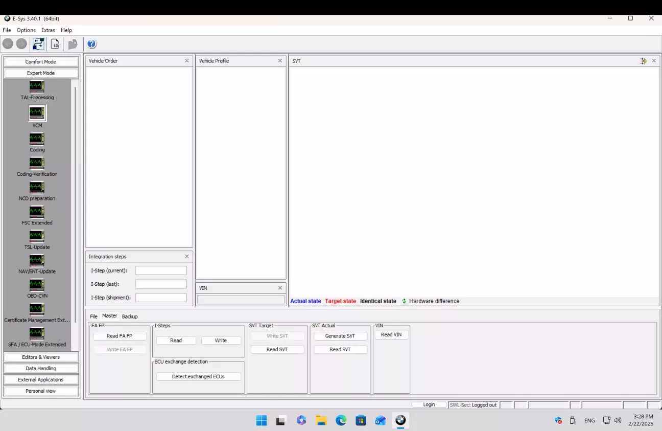Expand the Editors & Viewers section

coord(41,357)
